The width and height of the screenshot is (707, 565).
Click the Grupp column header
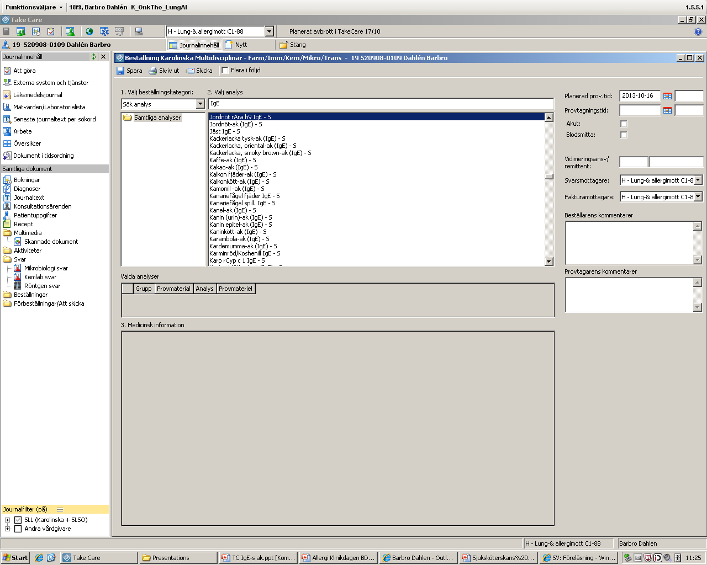pyautogui.click(x=144, y=289)
